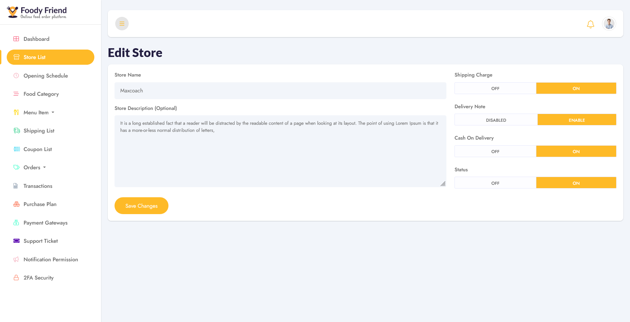Set Delivery Note to DISABLED
The width and height of the screenshot is (630, 322).
496,120
